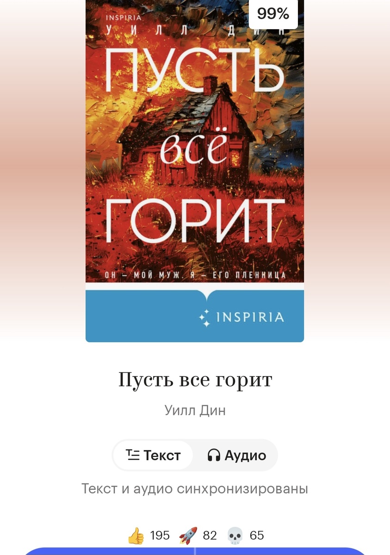Switch to the Аудио mode

[x=236, y=455]
